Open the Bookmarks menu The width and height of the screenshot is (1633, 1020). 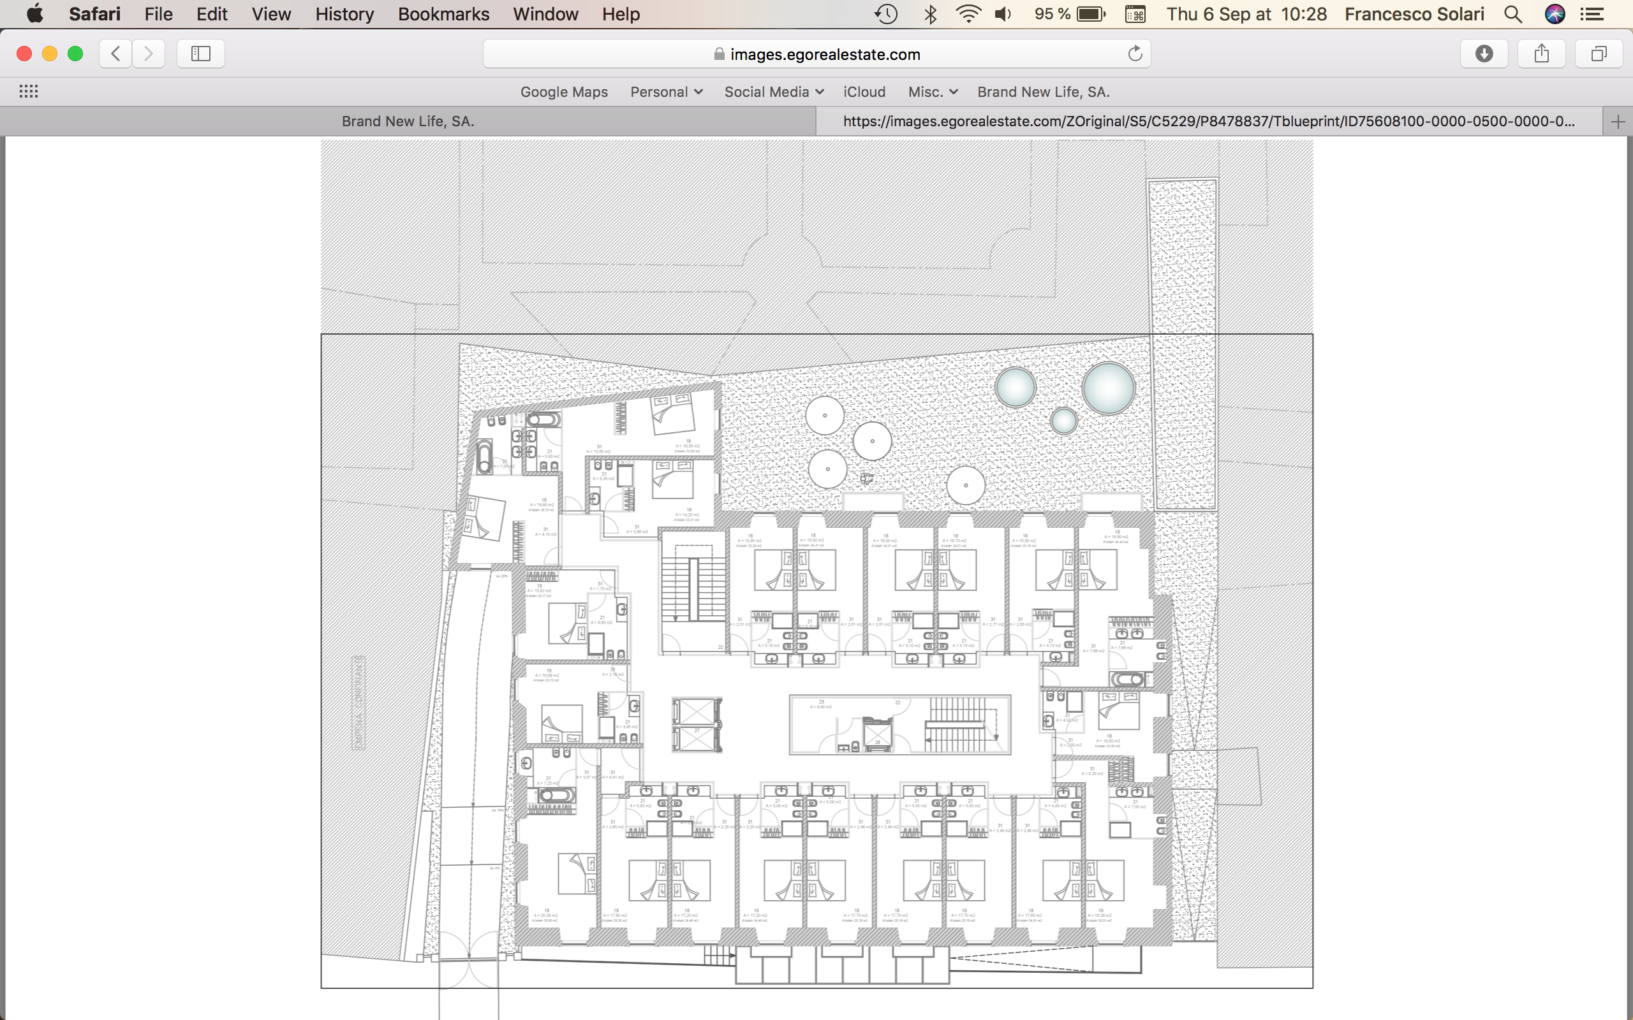443,14
